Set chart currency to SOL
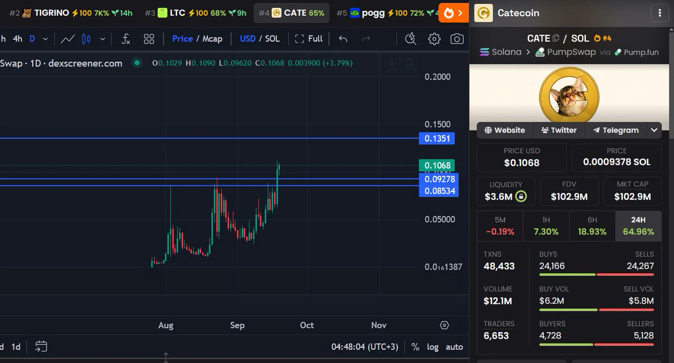The height and width of the screenshot is (363, 674). pyautogui.click(x=272, y=39)
